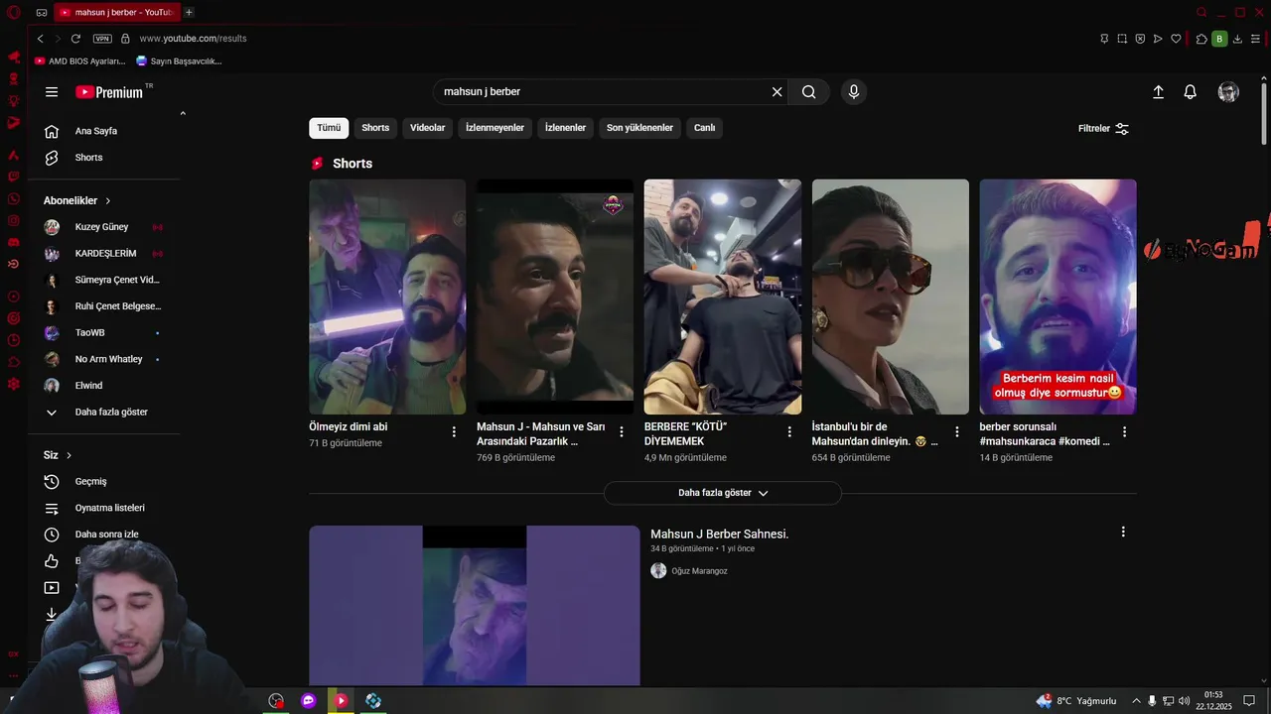Open the browser extensions puzzle icon
The height and width of the screenshot is (714, 1271).
tap(1201, 39)
